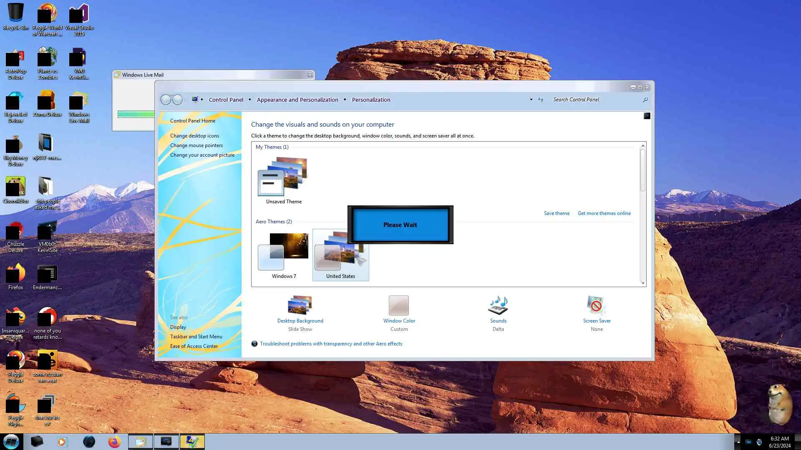Go to Control Panel Home
This screenshot has height=450, width=801.
(193, 121)
